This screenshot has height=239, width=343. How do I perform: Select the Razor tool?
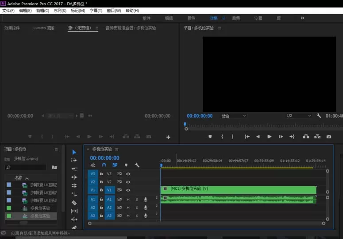74,203
